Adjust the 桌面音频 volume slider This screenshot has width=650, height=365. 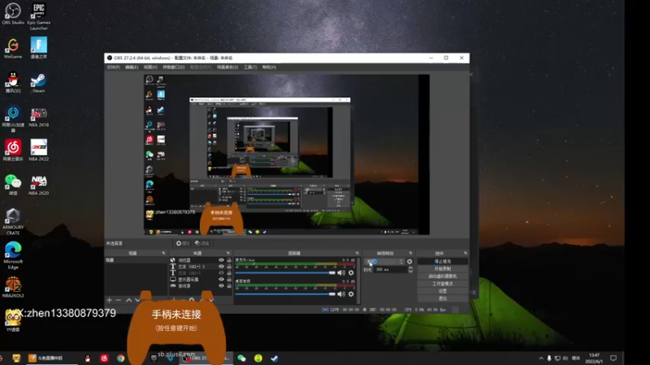point(285,294)
